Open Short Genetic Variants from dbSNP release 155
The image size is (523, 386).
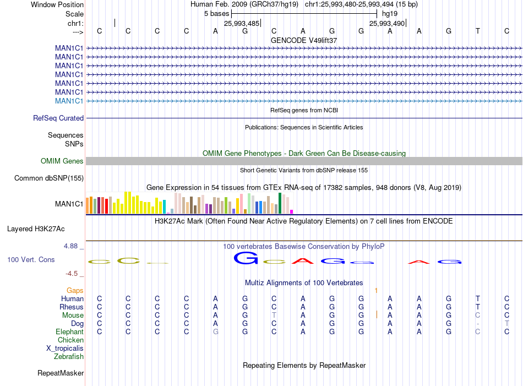click(304, 171)
